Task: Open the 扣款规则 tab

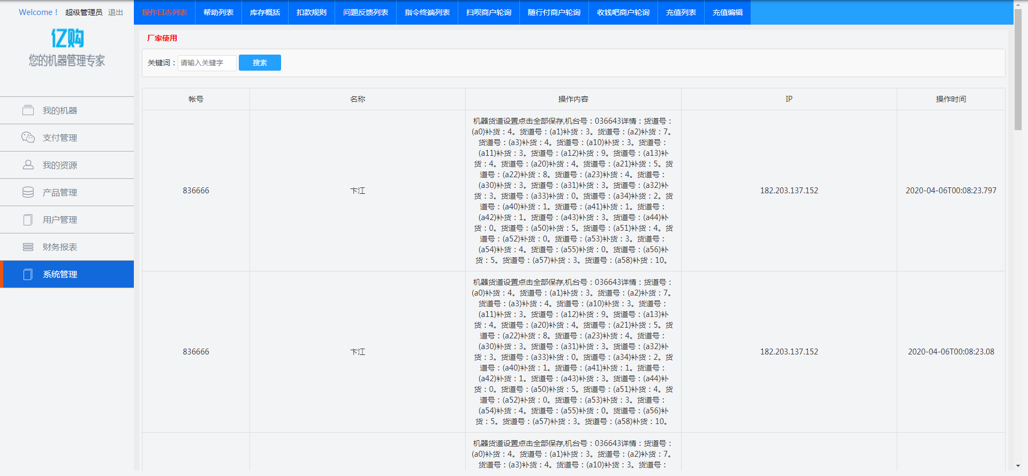Action: coord(312,12)
